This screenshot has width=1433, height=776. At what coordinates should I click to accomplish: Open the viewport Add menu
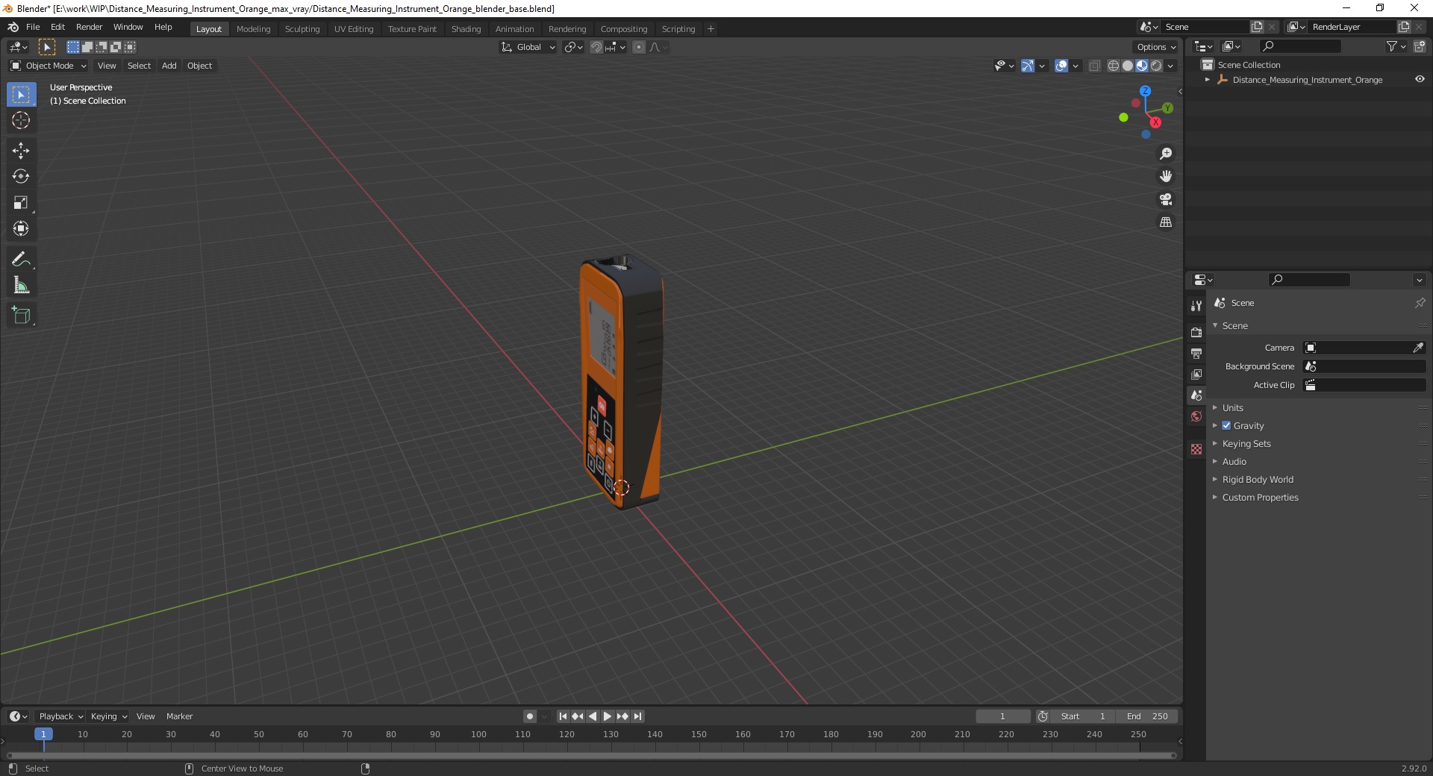click(169, 66)
